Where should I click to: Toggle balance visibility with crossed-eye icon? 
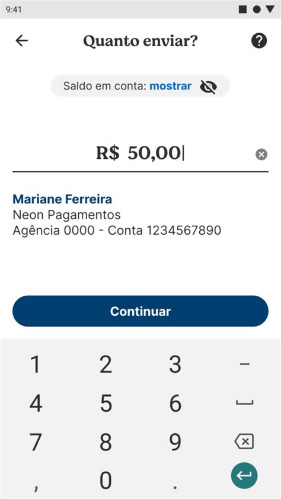(209, 87)
